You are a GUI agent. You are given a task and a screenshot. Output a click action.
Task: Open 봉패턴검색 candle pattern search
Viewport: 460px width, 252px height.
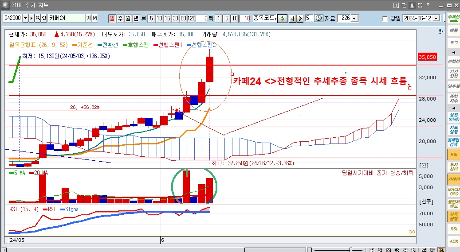coord(453,142)
